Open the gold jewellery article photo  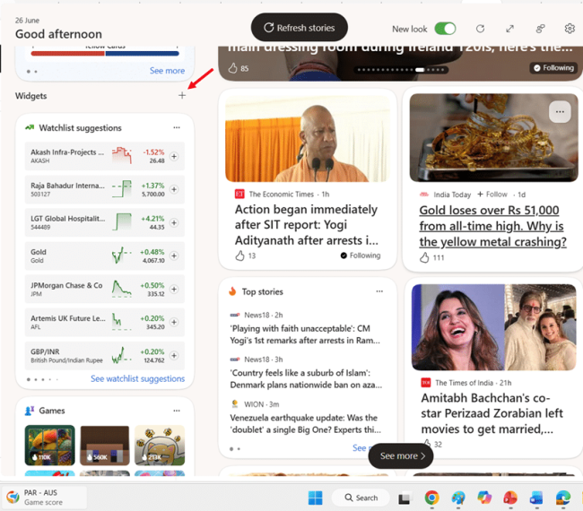tap(494, 137)
